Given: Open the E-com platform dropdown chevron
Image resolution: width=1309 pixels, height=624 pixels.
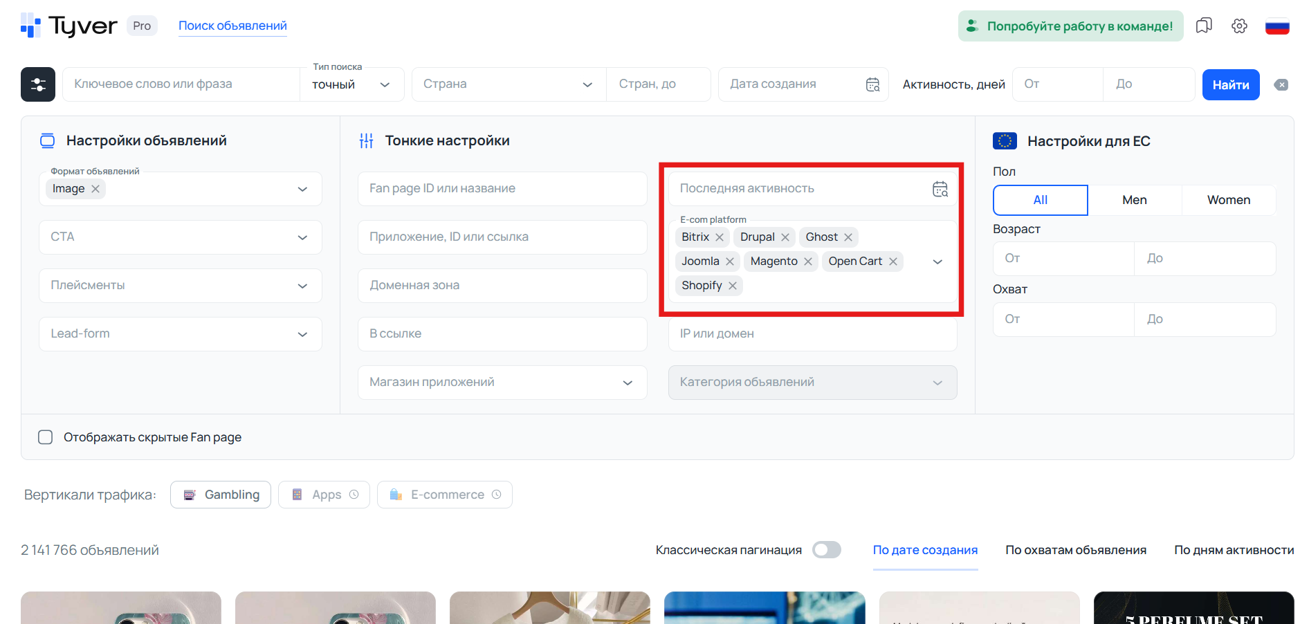Looking at the screenshot, I should (x=937, y=261).
